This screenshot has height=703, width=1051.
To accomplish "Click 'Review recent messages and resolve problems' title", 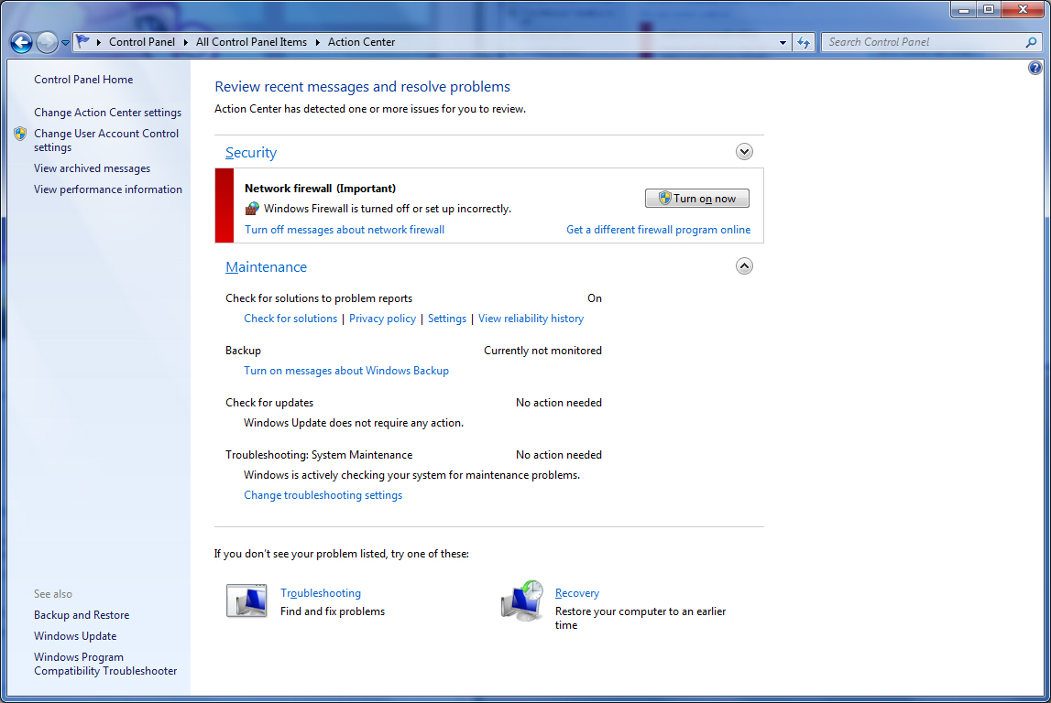I will tap(363, 86).
